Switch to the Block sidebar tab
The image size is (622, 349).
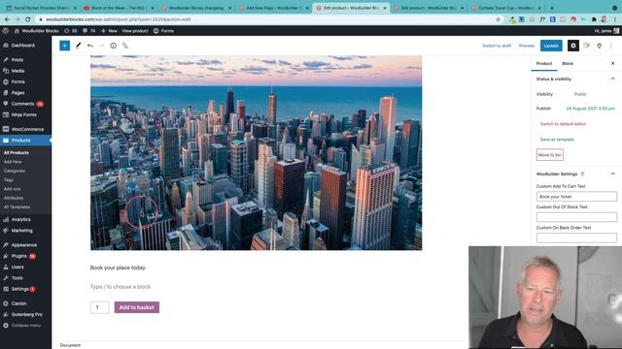[x=568, y=63]
